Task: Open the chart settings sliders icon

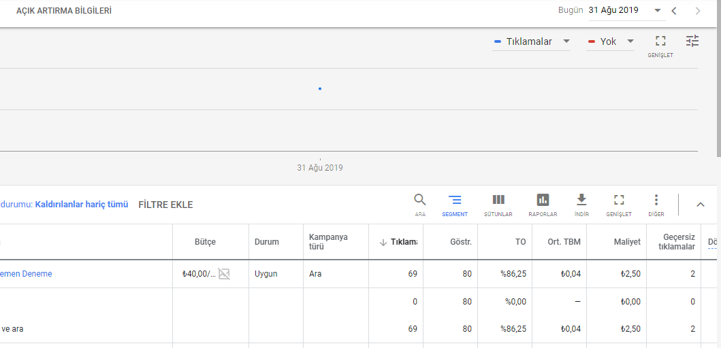Action: coord(692,41)
